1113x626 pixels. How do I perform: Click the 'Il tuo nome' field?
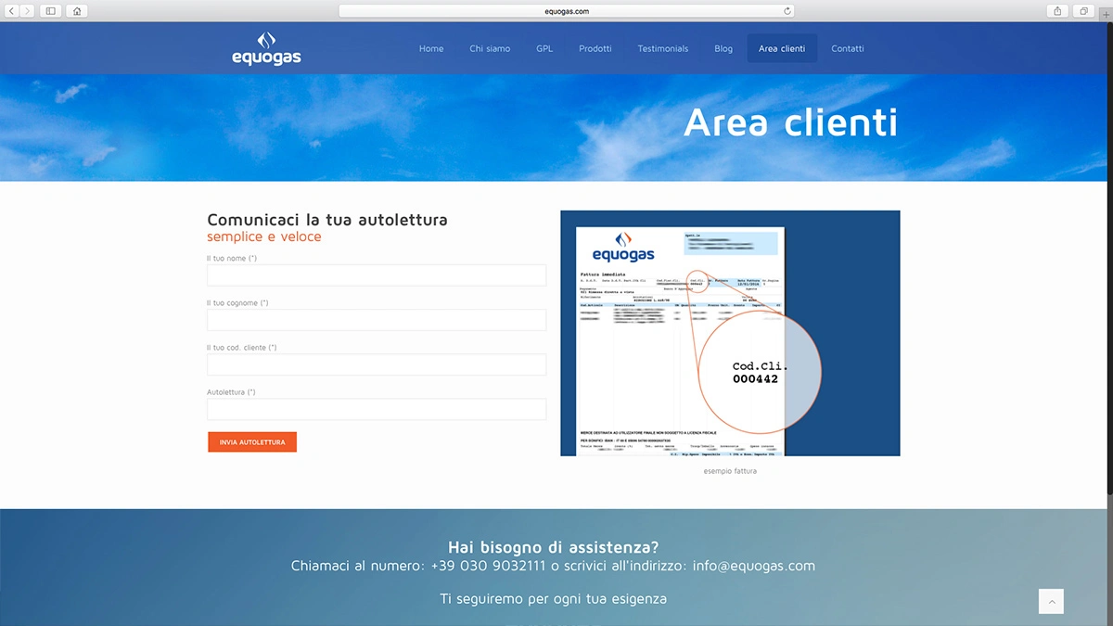click(x=377, y=275)
